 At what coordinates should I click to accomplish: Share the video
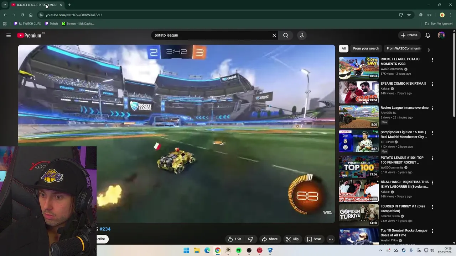[269, 239]
